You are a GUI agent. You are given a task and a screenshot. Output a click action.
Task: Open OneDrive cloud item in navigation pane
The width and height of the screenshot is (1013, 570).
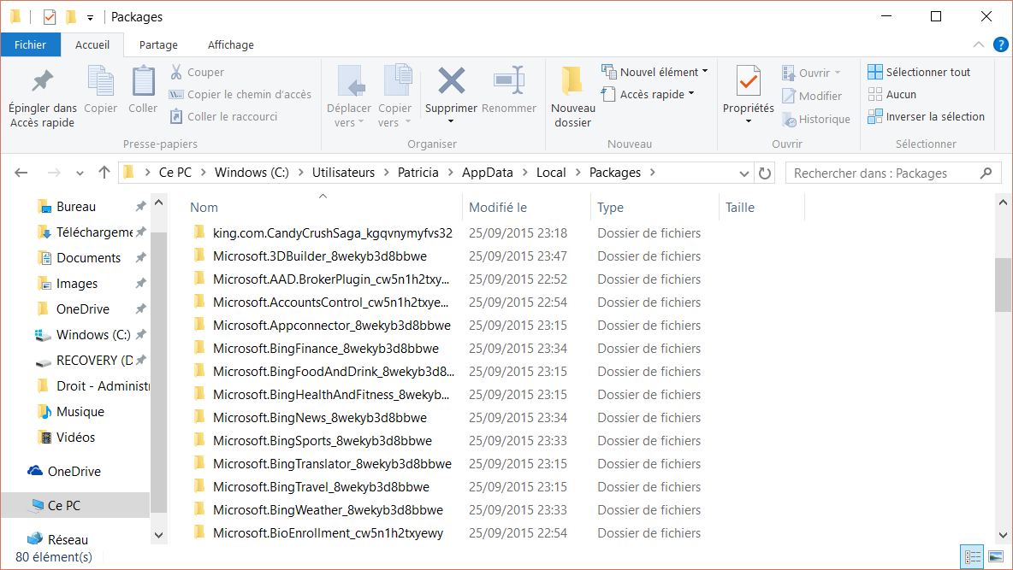pos(74,471)
